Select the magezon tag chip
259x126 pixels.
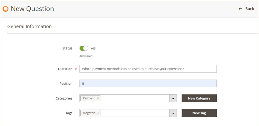(89, 113)
